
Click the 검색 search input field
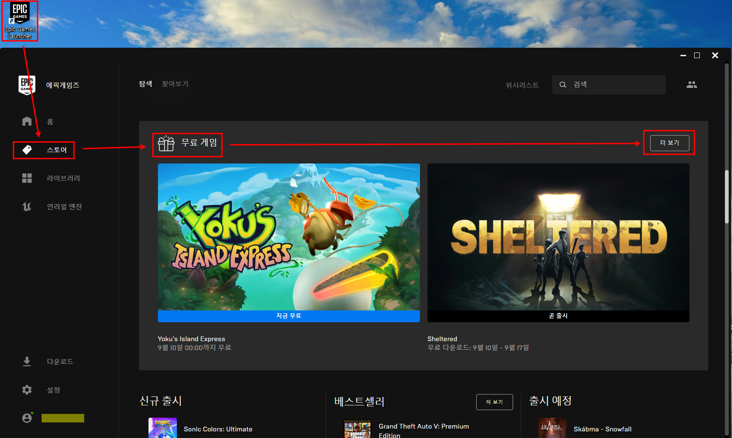609,85
